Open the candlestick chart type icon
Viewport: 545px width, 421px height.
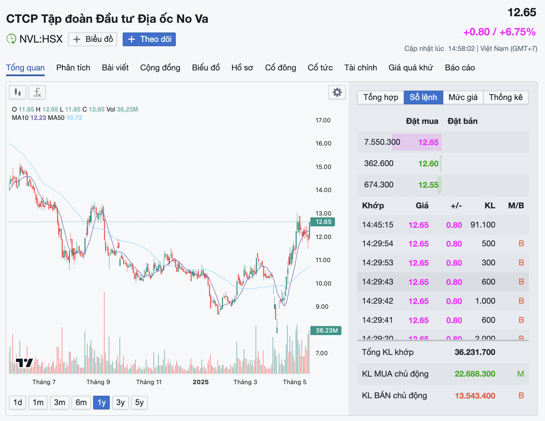(x=18, y=92)
